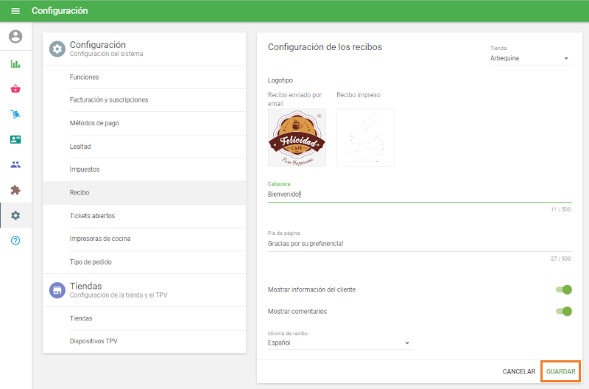The width and height of the screenshot is (589, 389).
Task: Open the inventory cart icon
Action: pyautogui.click(x=15, y=114)
